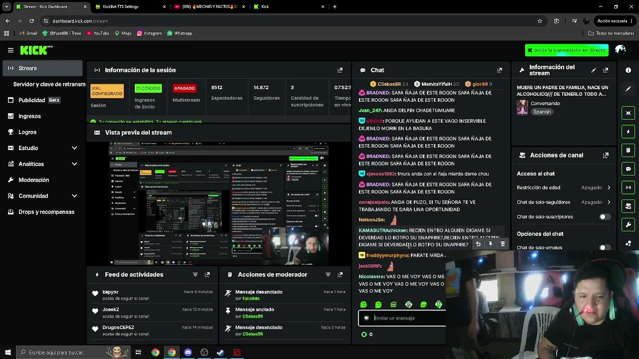Click top chatter CSebasBR in leaderboard

[x=389, y=84]
